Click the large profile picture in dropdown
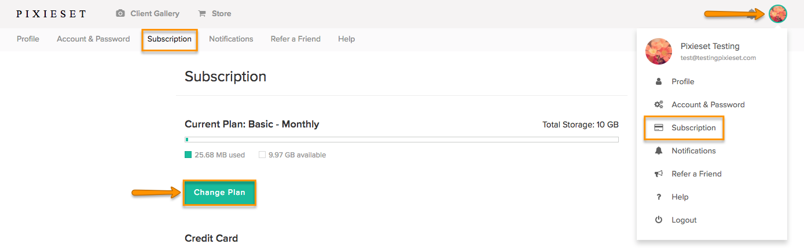 pyautogui.click(x=659, y=51)
